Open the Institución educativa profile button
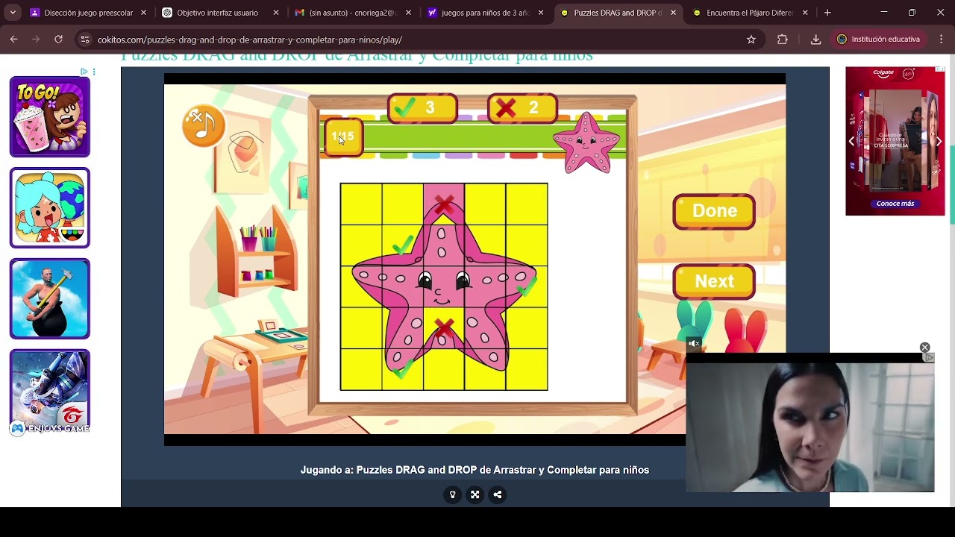The image size is (955, 537). click(879, 40)
